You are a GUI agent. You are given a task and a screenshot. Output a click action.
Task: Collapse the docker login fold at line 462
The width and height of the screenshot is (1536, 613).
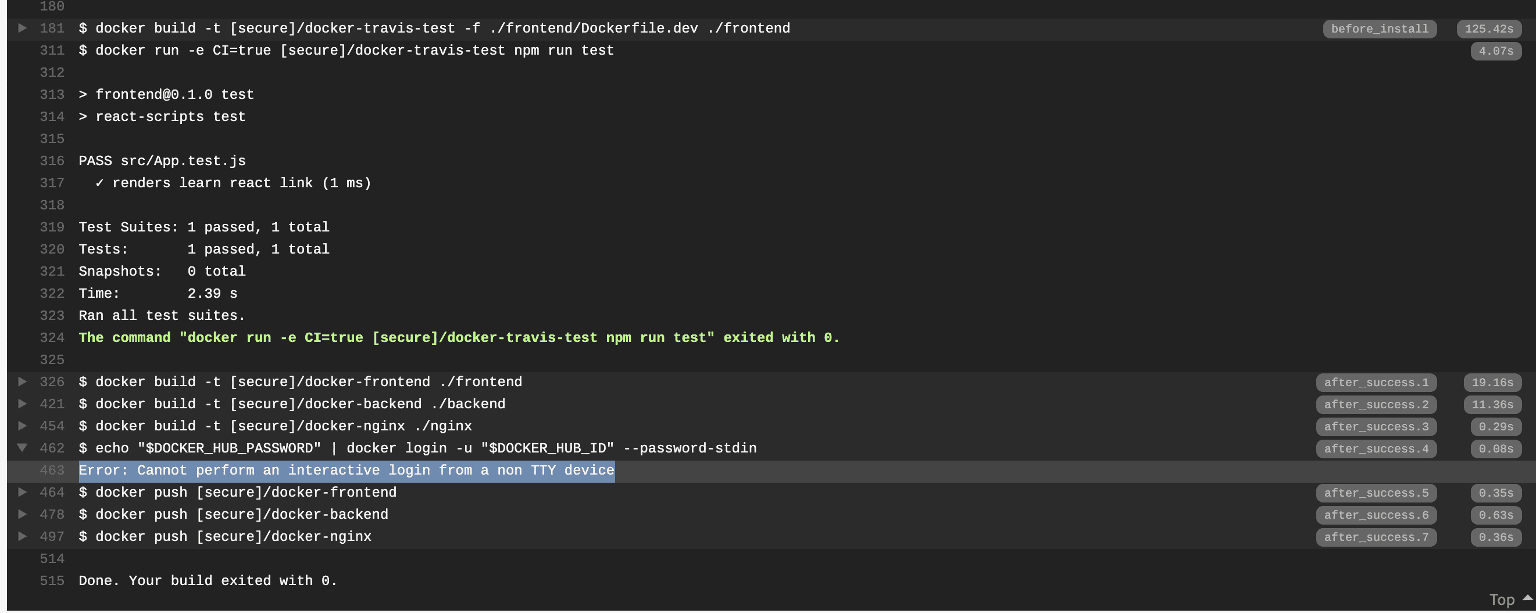(x=22, y=448)
